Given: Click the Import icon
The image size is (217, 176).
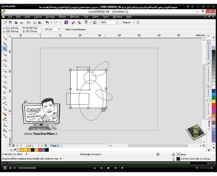Looking at the screenshot, I should [73, 22].
